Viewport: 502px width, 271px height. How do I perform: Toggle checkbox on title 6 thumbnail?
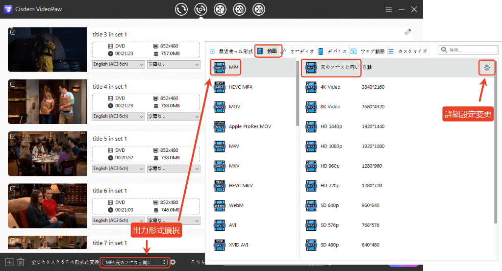(13, 189)
